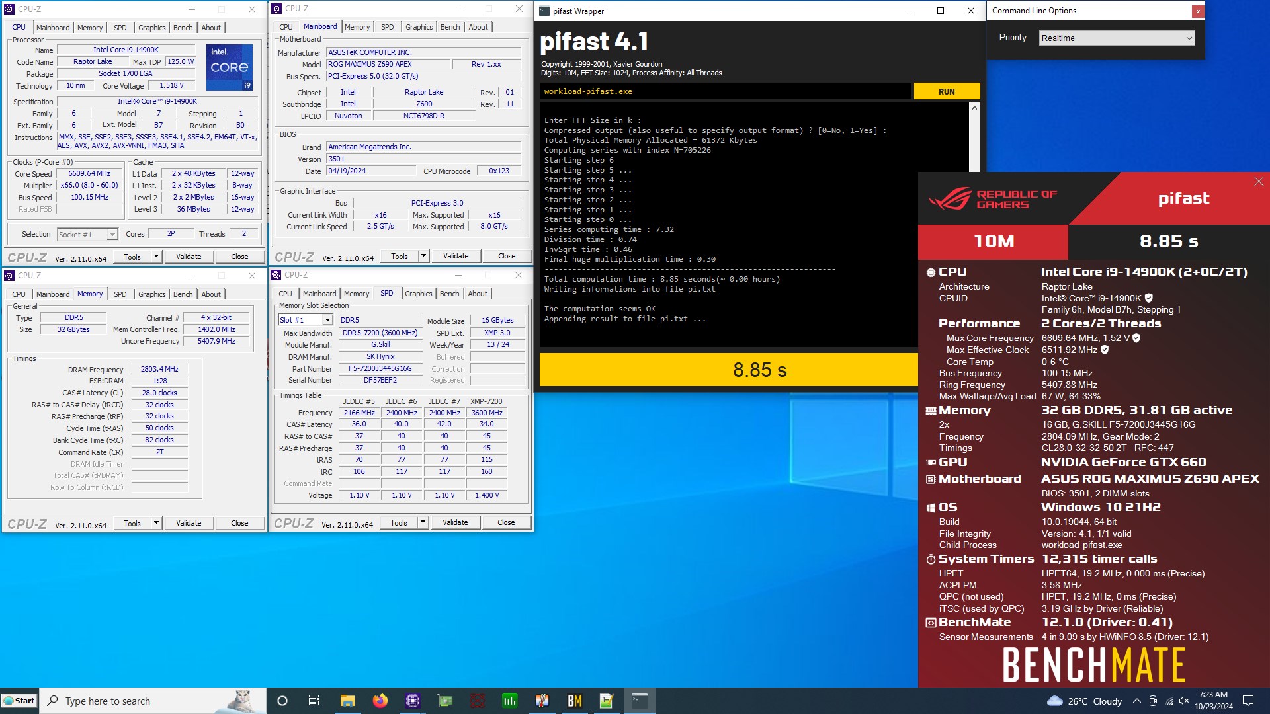Click the workload-pifast.exe command field

[726, 91]
